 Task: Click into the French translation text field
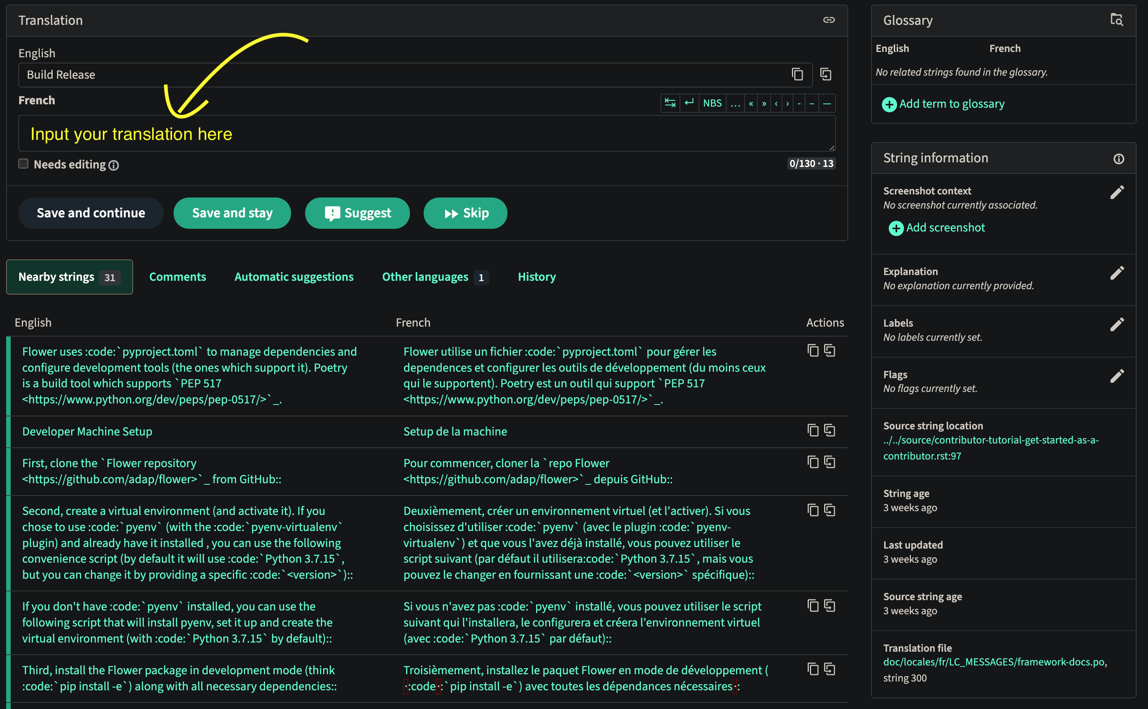pos(426,134)
